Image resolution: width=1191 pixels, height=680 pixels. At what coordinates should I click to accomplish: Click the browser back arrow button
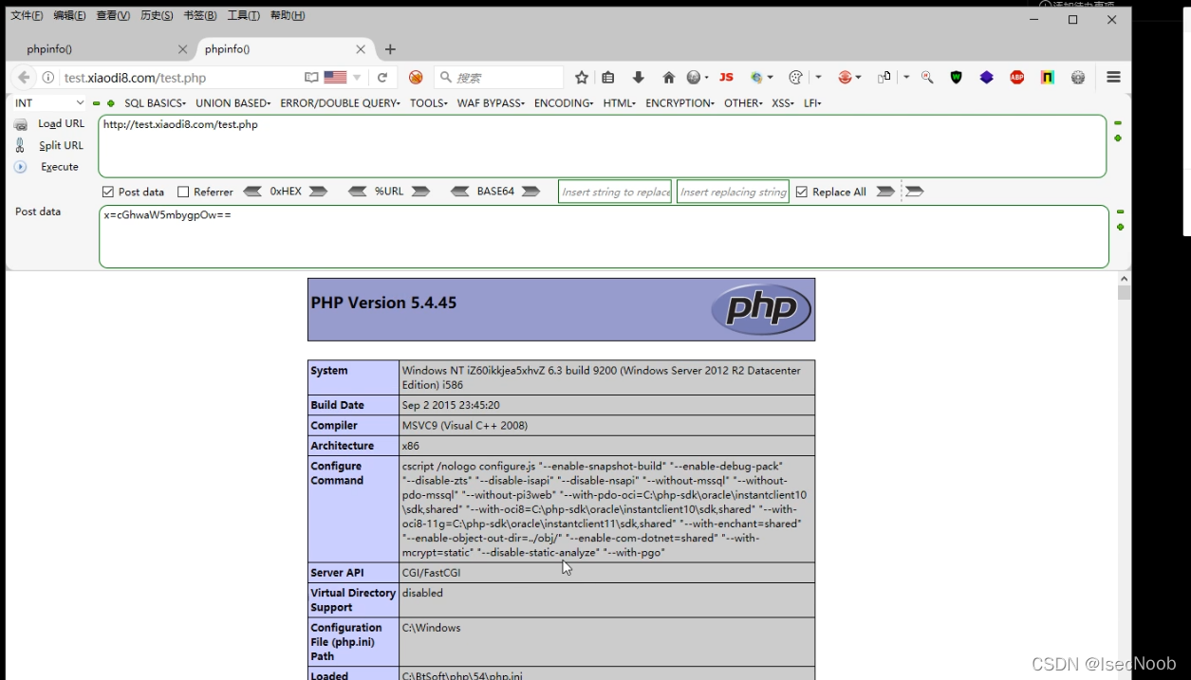24,78
